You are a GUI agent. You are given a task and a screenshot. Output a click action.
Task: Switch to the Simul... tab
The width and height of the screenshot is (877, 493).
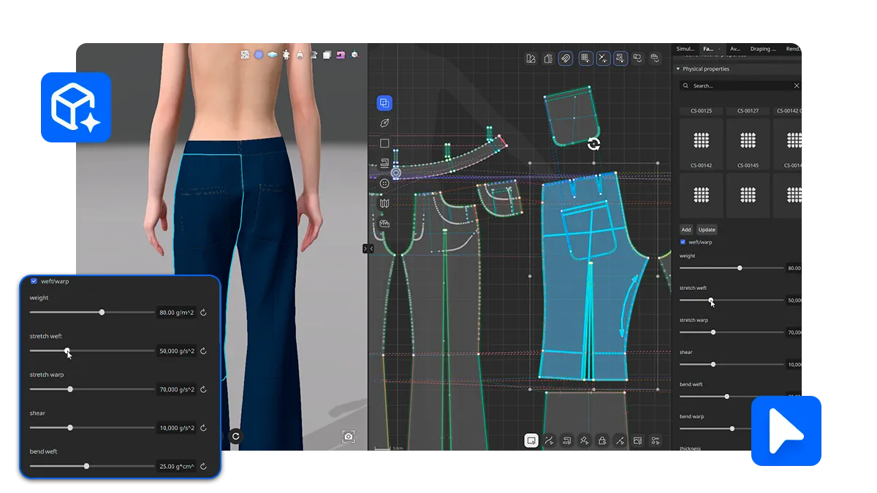click(x=685, y=49)
